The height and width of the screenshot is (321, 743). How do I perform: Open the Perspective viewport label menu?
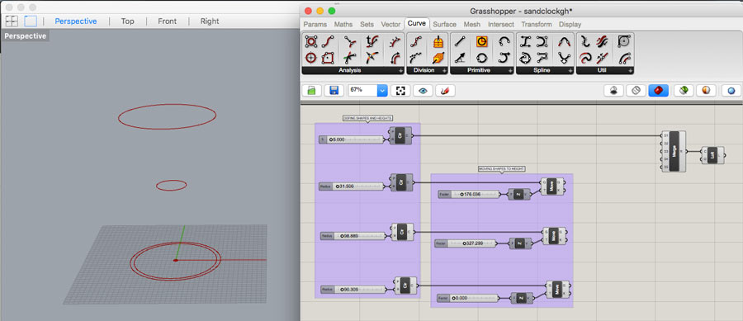25,36
